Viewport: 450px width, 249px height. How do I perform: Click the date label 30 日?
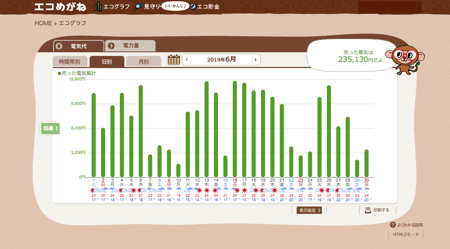tap(367, 182)
